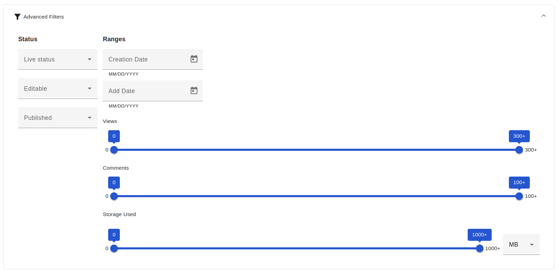
Task: Click the Add Date input field
Action: click(x=153, y=91)
